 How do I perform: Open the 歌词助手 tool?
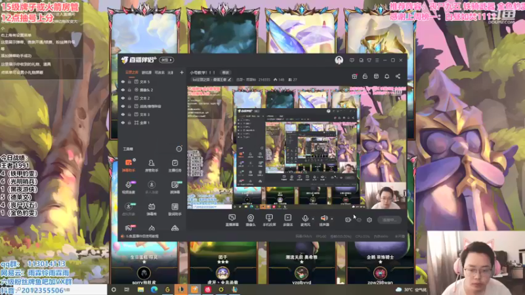click(x=175, y=209)
